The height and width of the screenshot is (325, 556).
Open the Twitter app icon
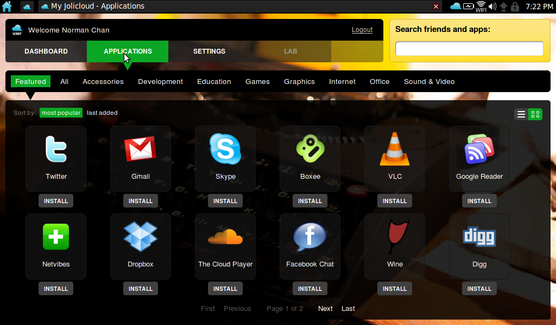[x=56, y=149]
